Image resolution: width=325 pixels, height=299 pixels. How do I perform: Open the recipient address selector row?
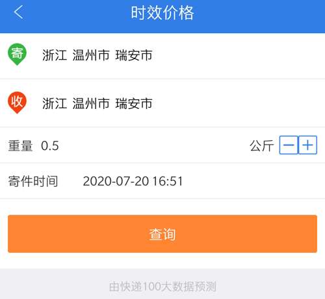pyautogui.click(x=162, y=104)
